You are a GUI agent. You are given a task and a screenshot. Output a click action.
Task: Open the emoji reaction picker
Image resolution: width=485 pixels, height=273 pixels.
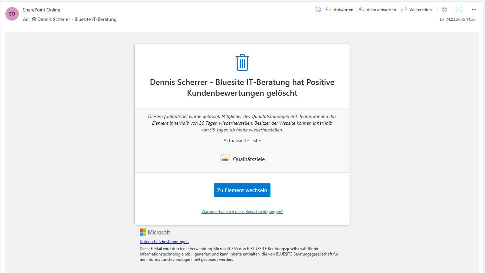318,9
